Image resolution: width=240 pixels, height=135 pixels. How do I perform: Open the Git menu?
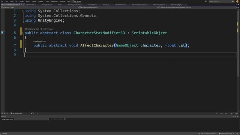(16, 1)
